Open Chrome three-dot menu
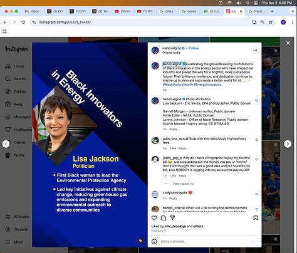Viewport: 297px width, 253px height. click(x=292, y=22)
